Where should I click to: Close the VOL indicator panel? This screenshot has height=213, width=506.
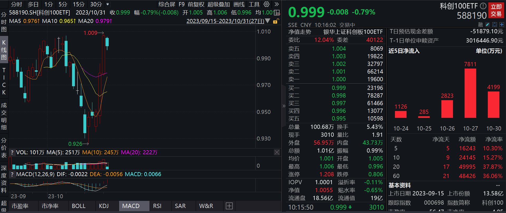tap(277, 152)
